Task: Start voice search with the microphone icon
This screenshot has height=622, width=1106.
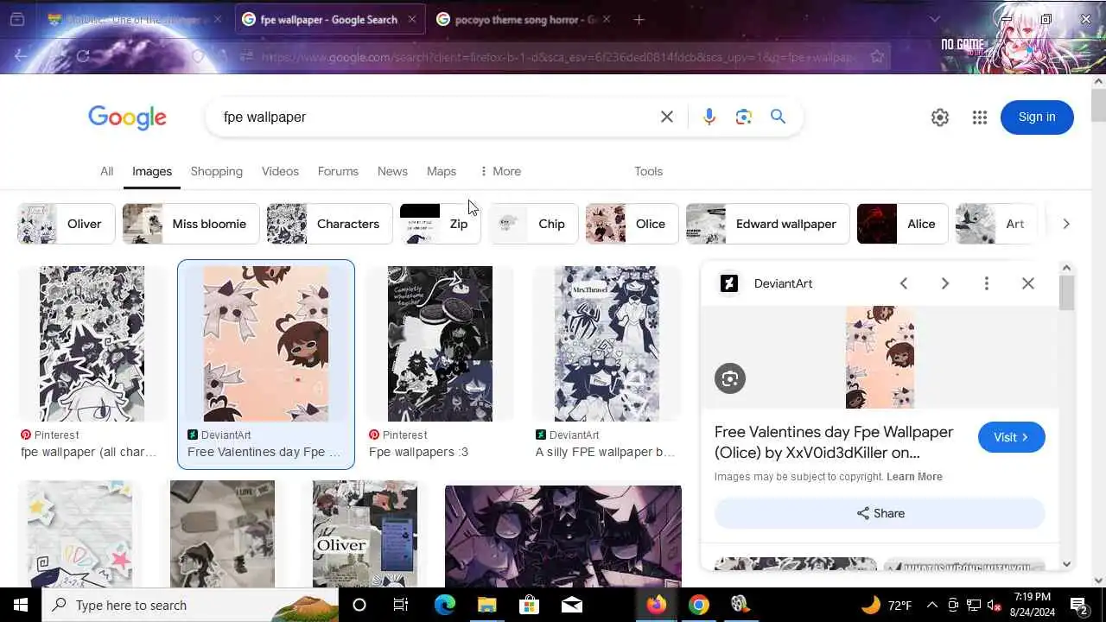Action: (709, 117)
